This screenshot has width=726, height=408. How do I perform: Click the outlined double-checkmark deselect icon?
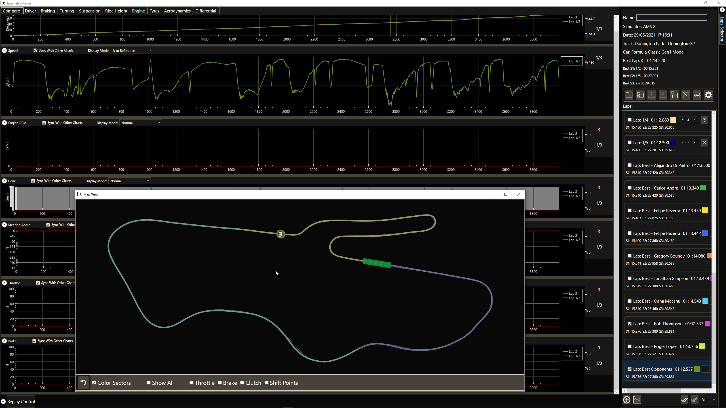[x=695, y=400]
